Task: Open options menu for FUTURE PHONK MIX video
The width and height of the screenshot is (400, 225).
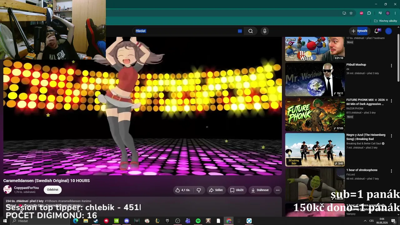Action: (391, 101)
